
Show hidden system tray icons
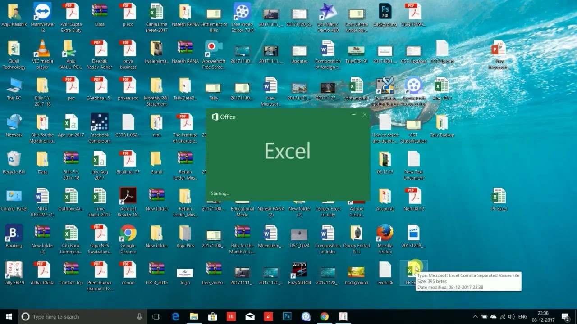click(x=475, y=317)
